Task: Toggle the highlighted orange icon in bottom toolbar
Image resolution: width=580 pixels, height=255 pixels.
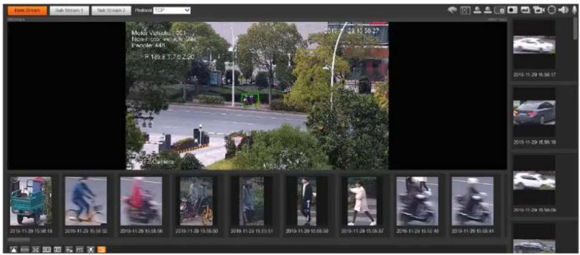Action: (101, 249)
